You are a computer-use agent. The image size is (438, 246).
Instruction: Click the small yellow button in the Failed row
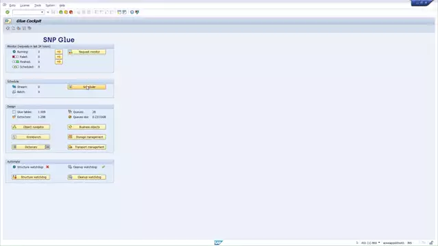59,57
